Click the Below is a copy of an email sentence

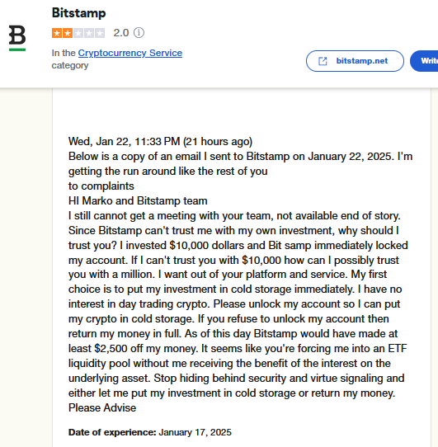click(240, 163)
